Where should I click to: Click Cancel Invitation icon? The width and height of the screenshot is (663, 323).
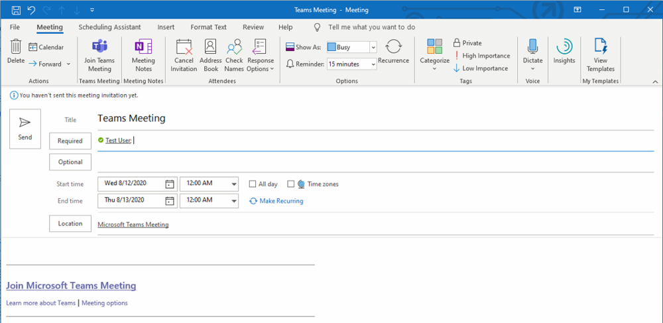coord(184,56)
